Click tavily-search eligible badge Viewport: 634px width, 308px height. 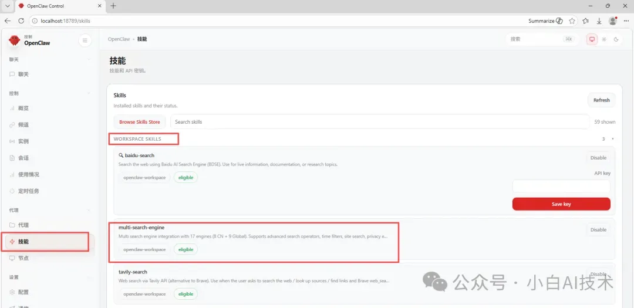coord(186,294)
